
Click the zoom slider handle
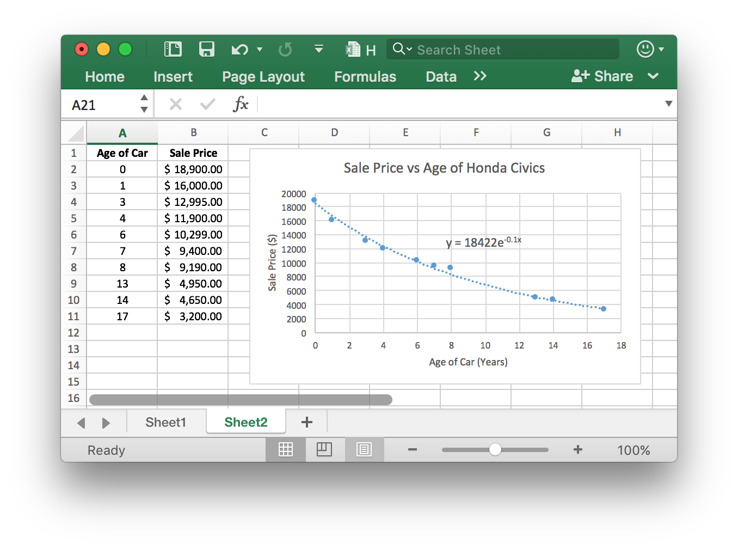[495, 450]
